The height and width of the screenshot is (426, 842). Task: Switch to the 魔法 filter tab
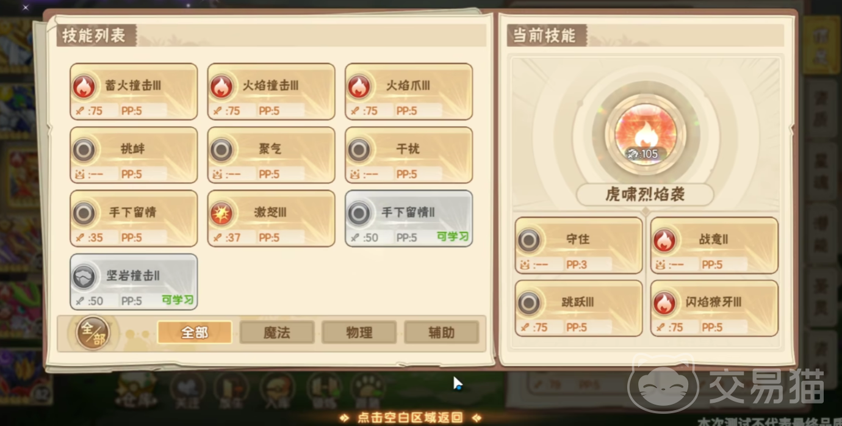tap(277, 333)
